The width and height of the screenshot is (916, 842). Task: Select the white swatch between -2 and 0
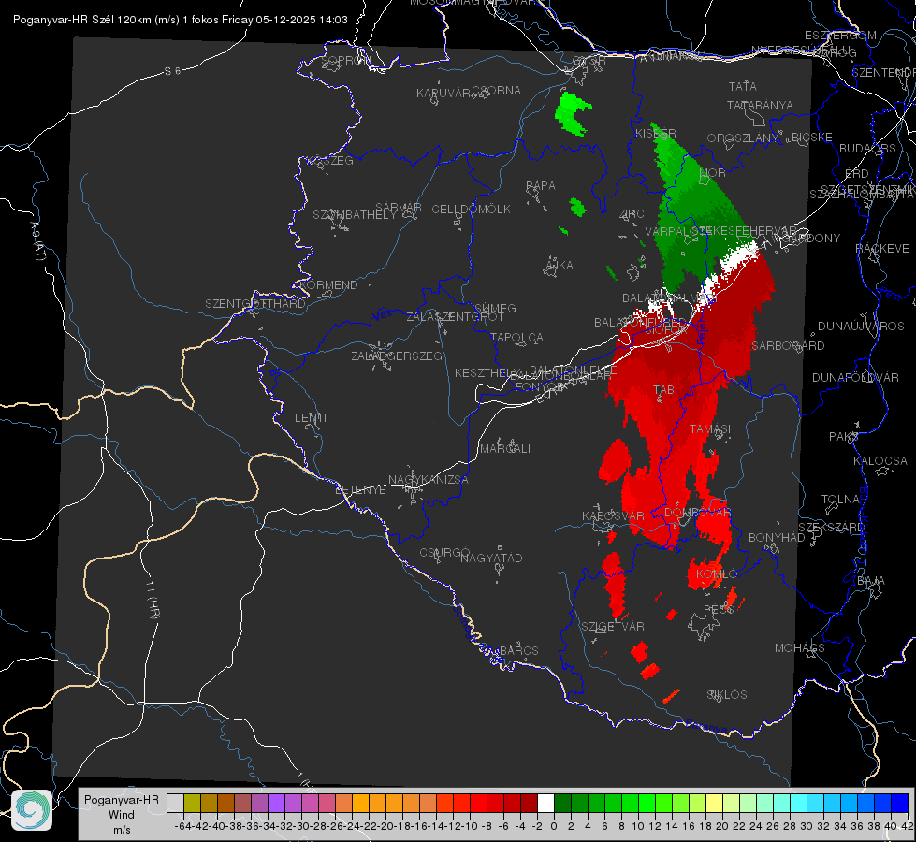click(x=545, y=803)
